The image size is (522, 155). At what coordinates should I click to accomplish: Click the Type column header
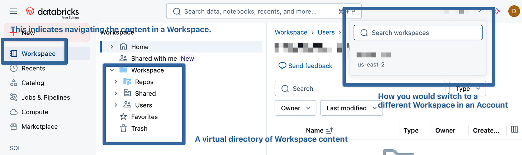coord(411,130)
